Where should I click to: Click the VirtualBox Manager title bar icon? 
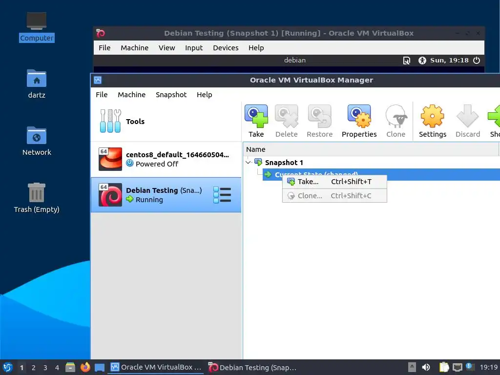[x=98, y=80]
